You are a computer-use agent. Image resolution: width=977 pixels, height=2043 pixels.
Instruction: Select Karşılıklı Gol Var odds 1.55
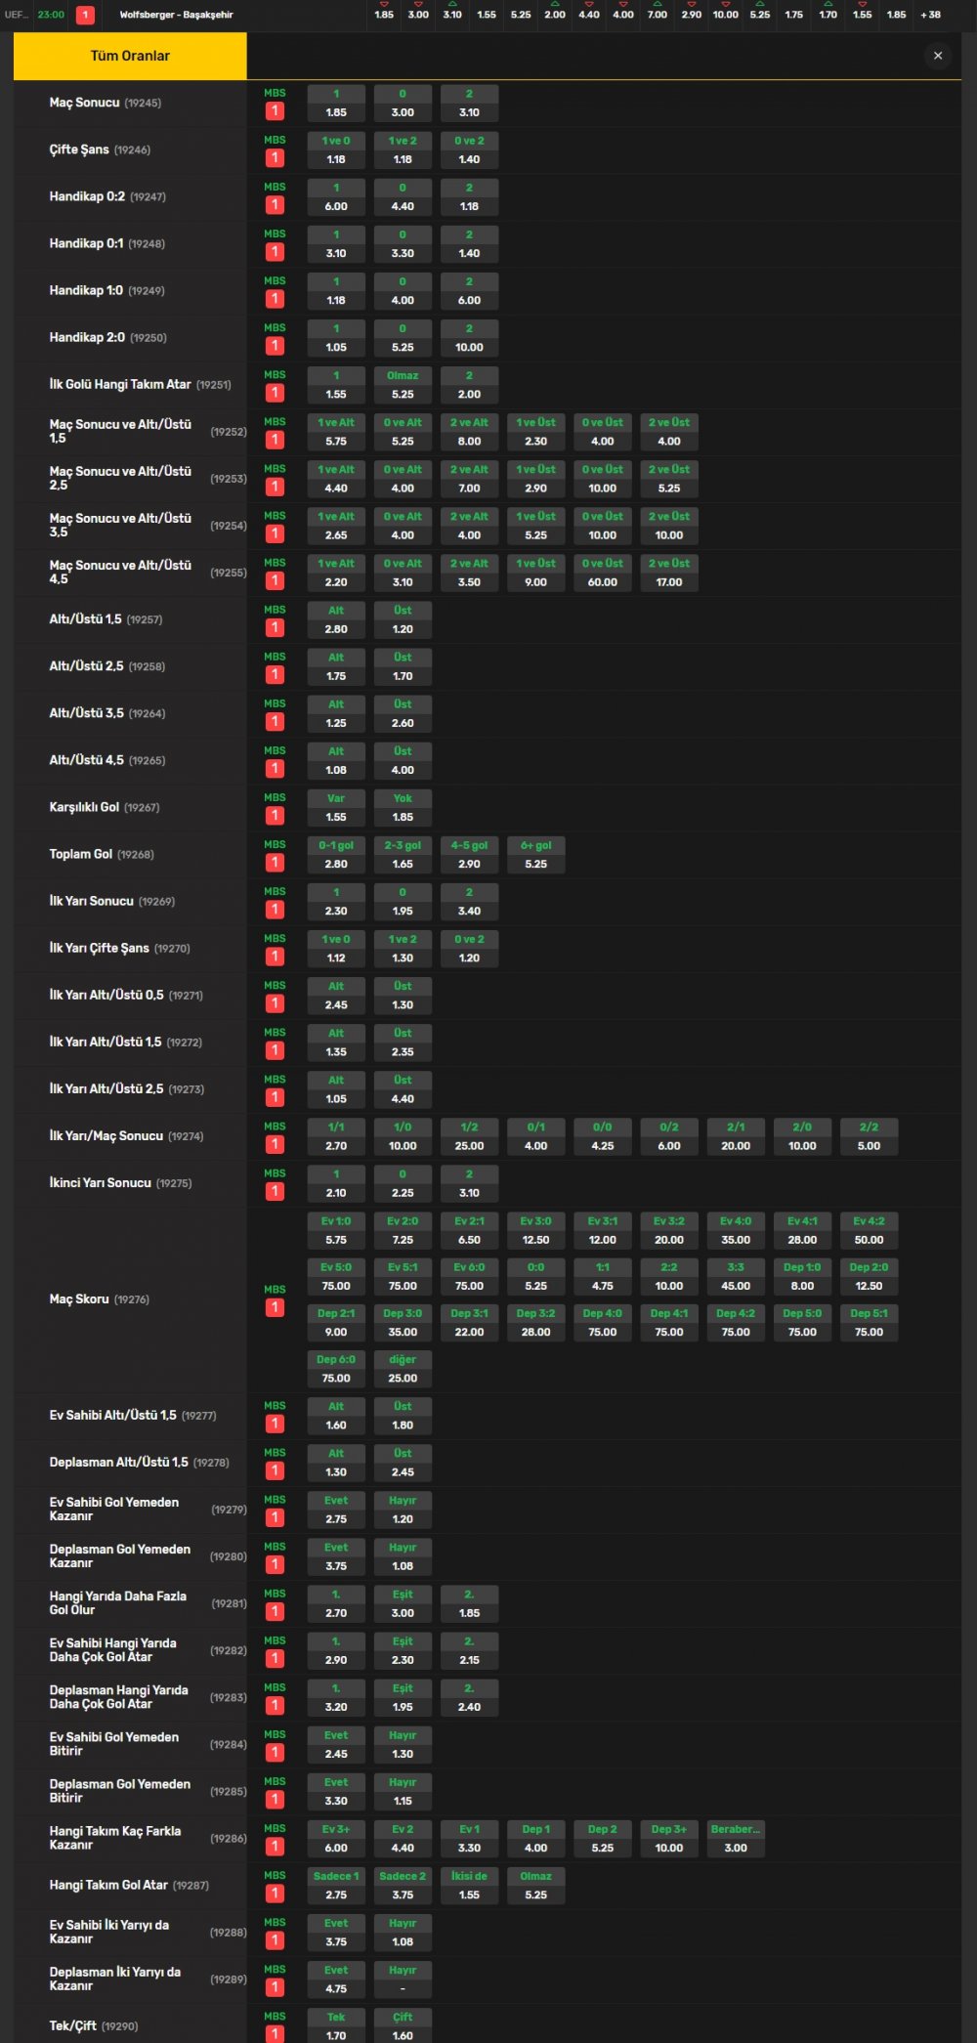(x=336, y=808)
